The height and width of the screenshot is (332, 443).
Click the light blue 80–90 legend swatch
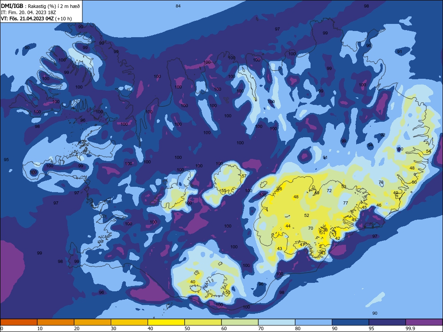coord(314,322)
